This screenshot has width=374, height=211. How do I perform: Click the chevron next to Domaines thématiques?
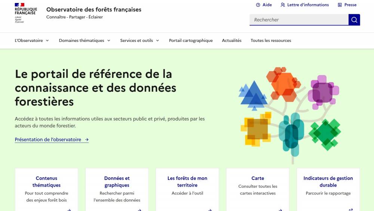point(108,40)
